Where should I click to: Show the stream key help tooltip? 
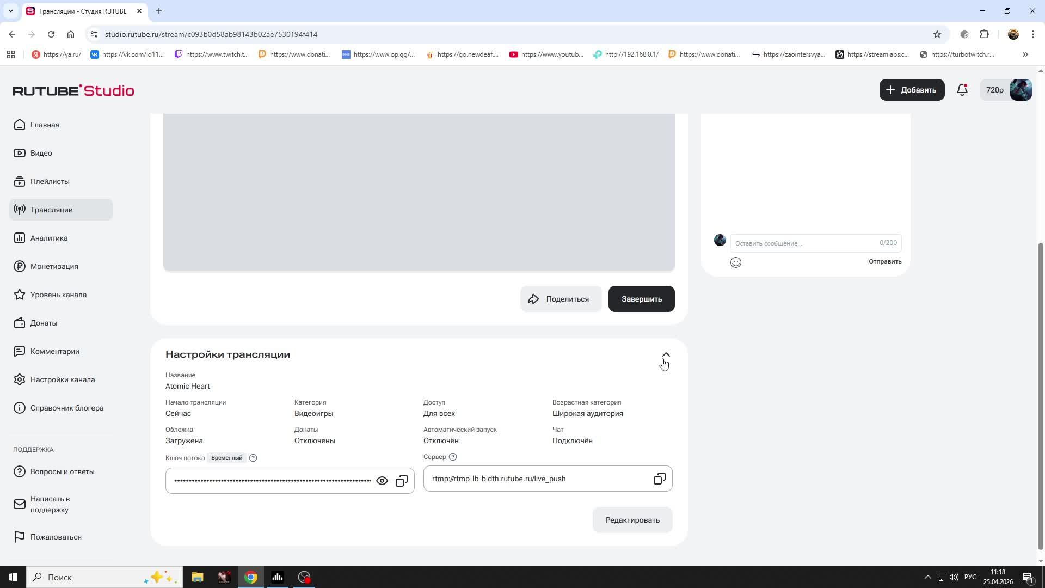tap(253, 458)
